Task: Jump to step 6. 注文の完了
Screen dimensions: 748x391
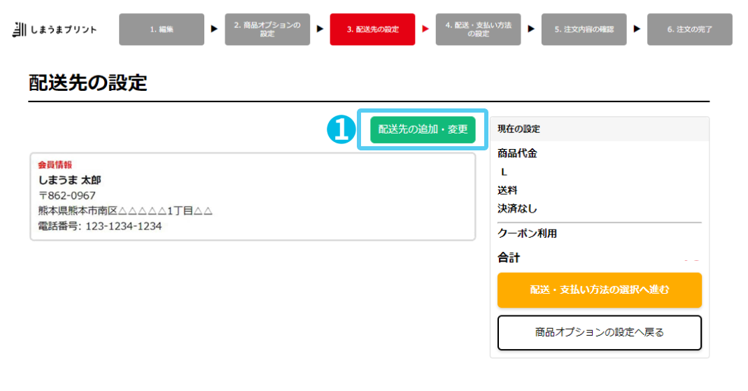Action: point(690,29)
